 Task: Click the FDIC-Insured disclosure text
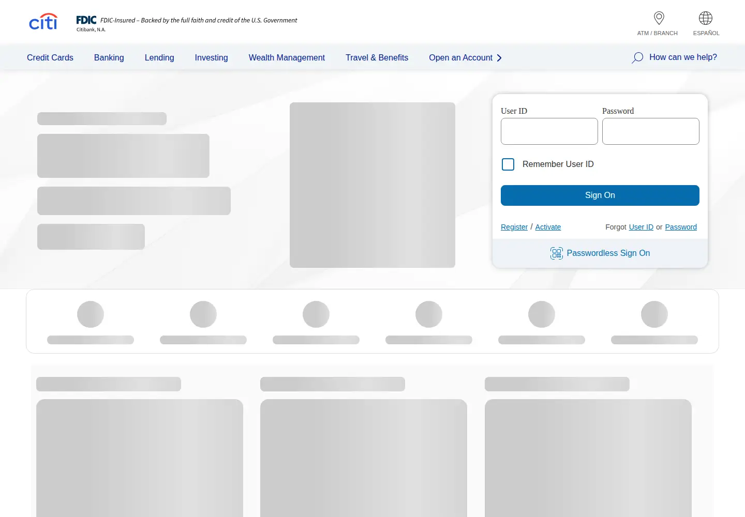point(199,20)
